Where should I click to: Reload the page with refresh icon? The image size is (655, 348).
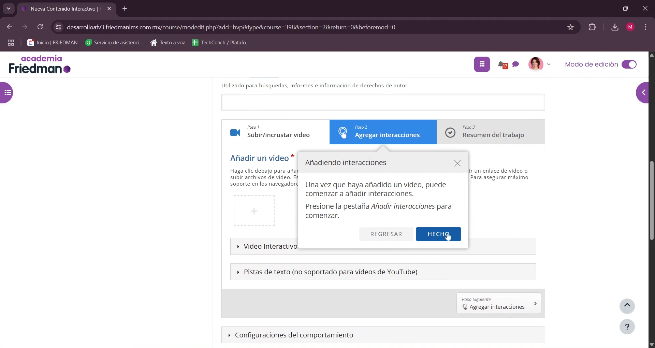click(40, 27)
